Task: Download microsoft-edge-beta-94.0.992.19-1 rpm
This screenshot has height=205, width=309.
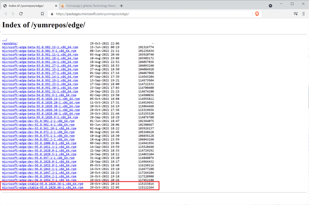Action: pyautogui.click(x=40, y=80)
